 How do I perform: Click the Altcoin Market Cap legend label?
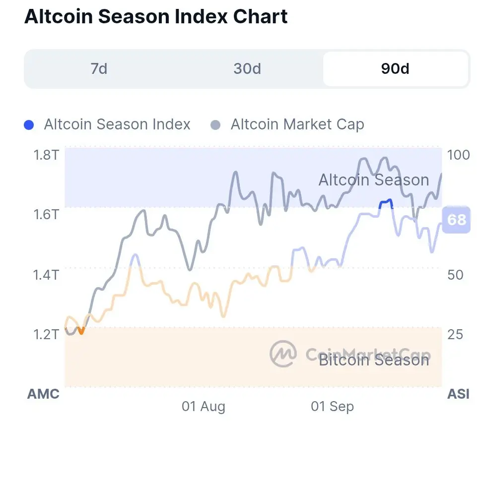297,124
